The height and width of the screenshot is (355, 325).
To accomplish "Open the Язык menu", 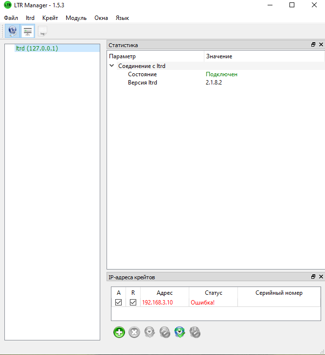I will [x=122, y=18].
